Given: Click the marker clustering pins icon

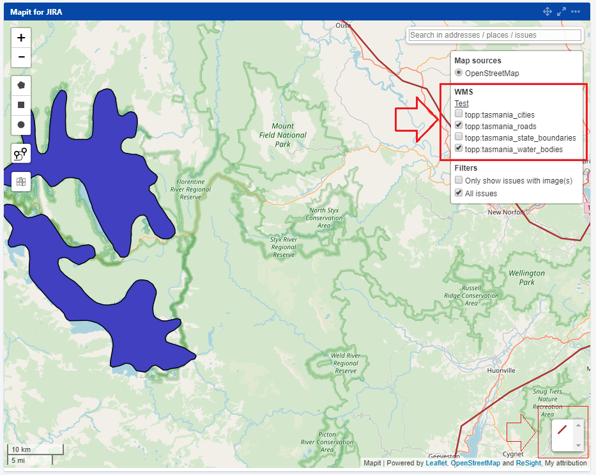Looking at the screenshot, I should (21, 153).
